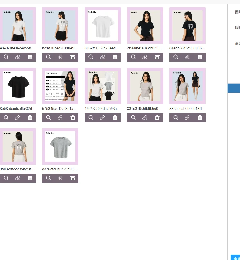The height and width of the screenshot is (260, 240).
Task: Delete image 2f56bb45618eb025
Action: pos(157,57)
